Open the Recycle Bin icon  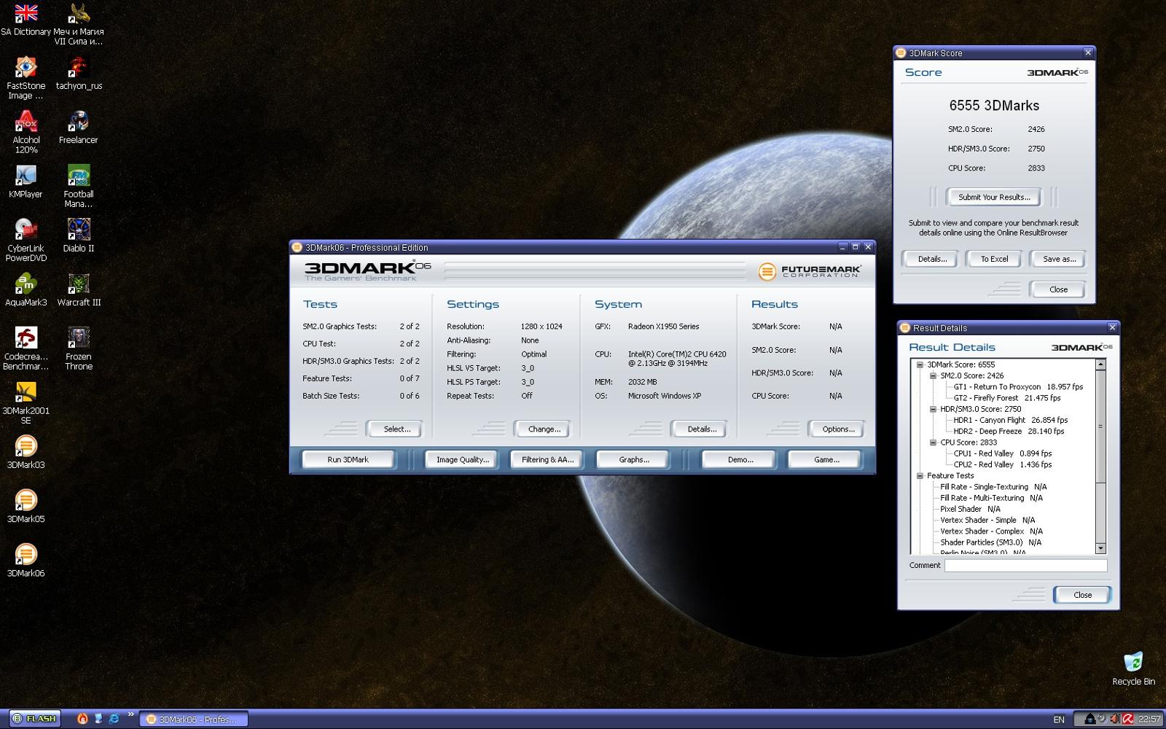pos(1133,668)
